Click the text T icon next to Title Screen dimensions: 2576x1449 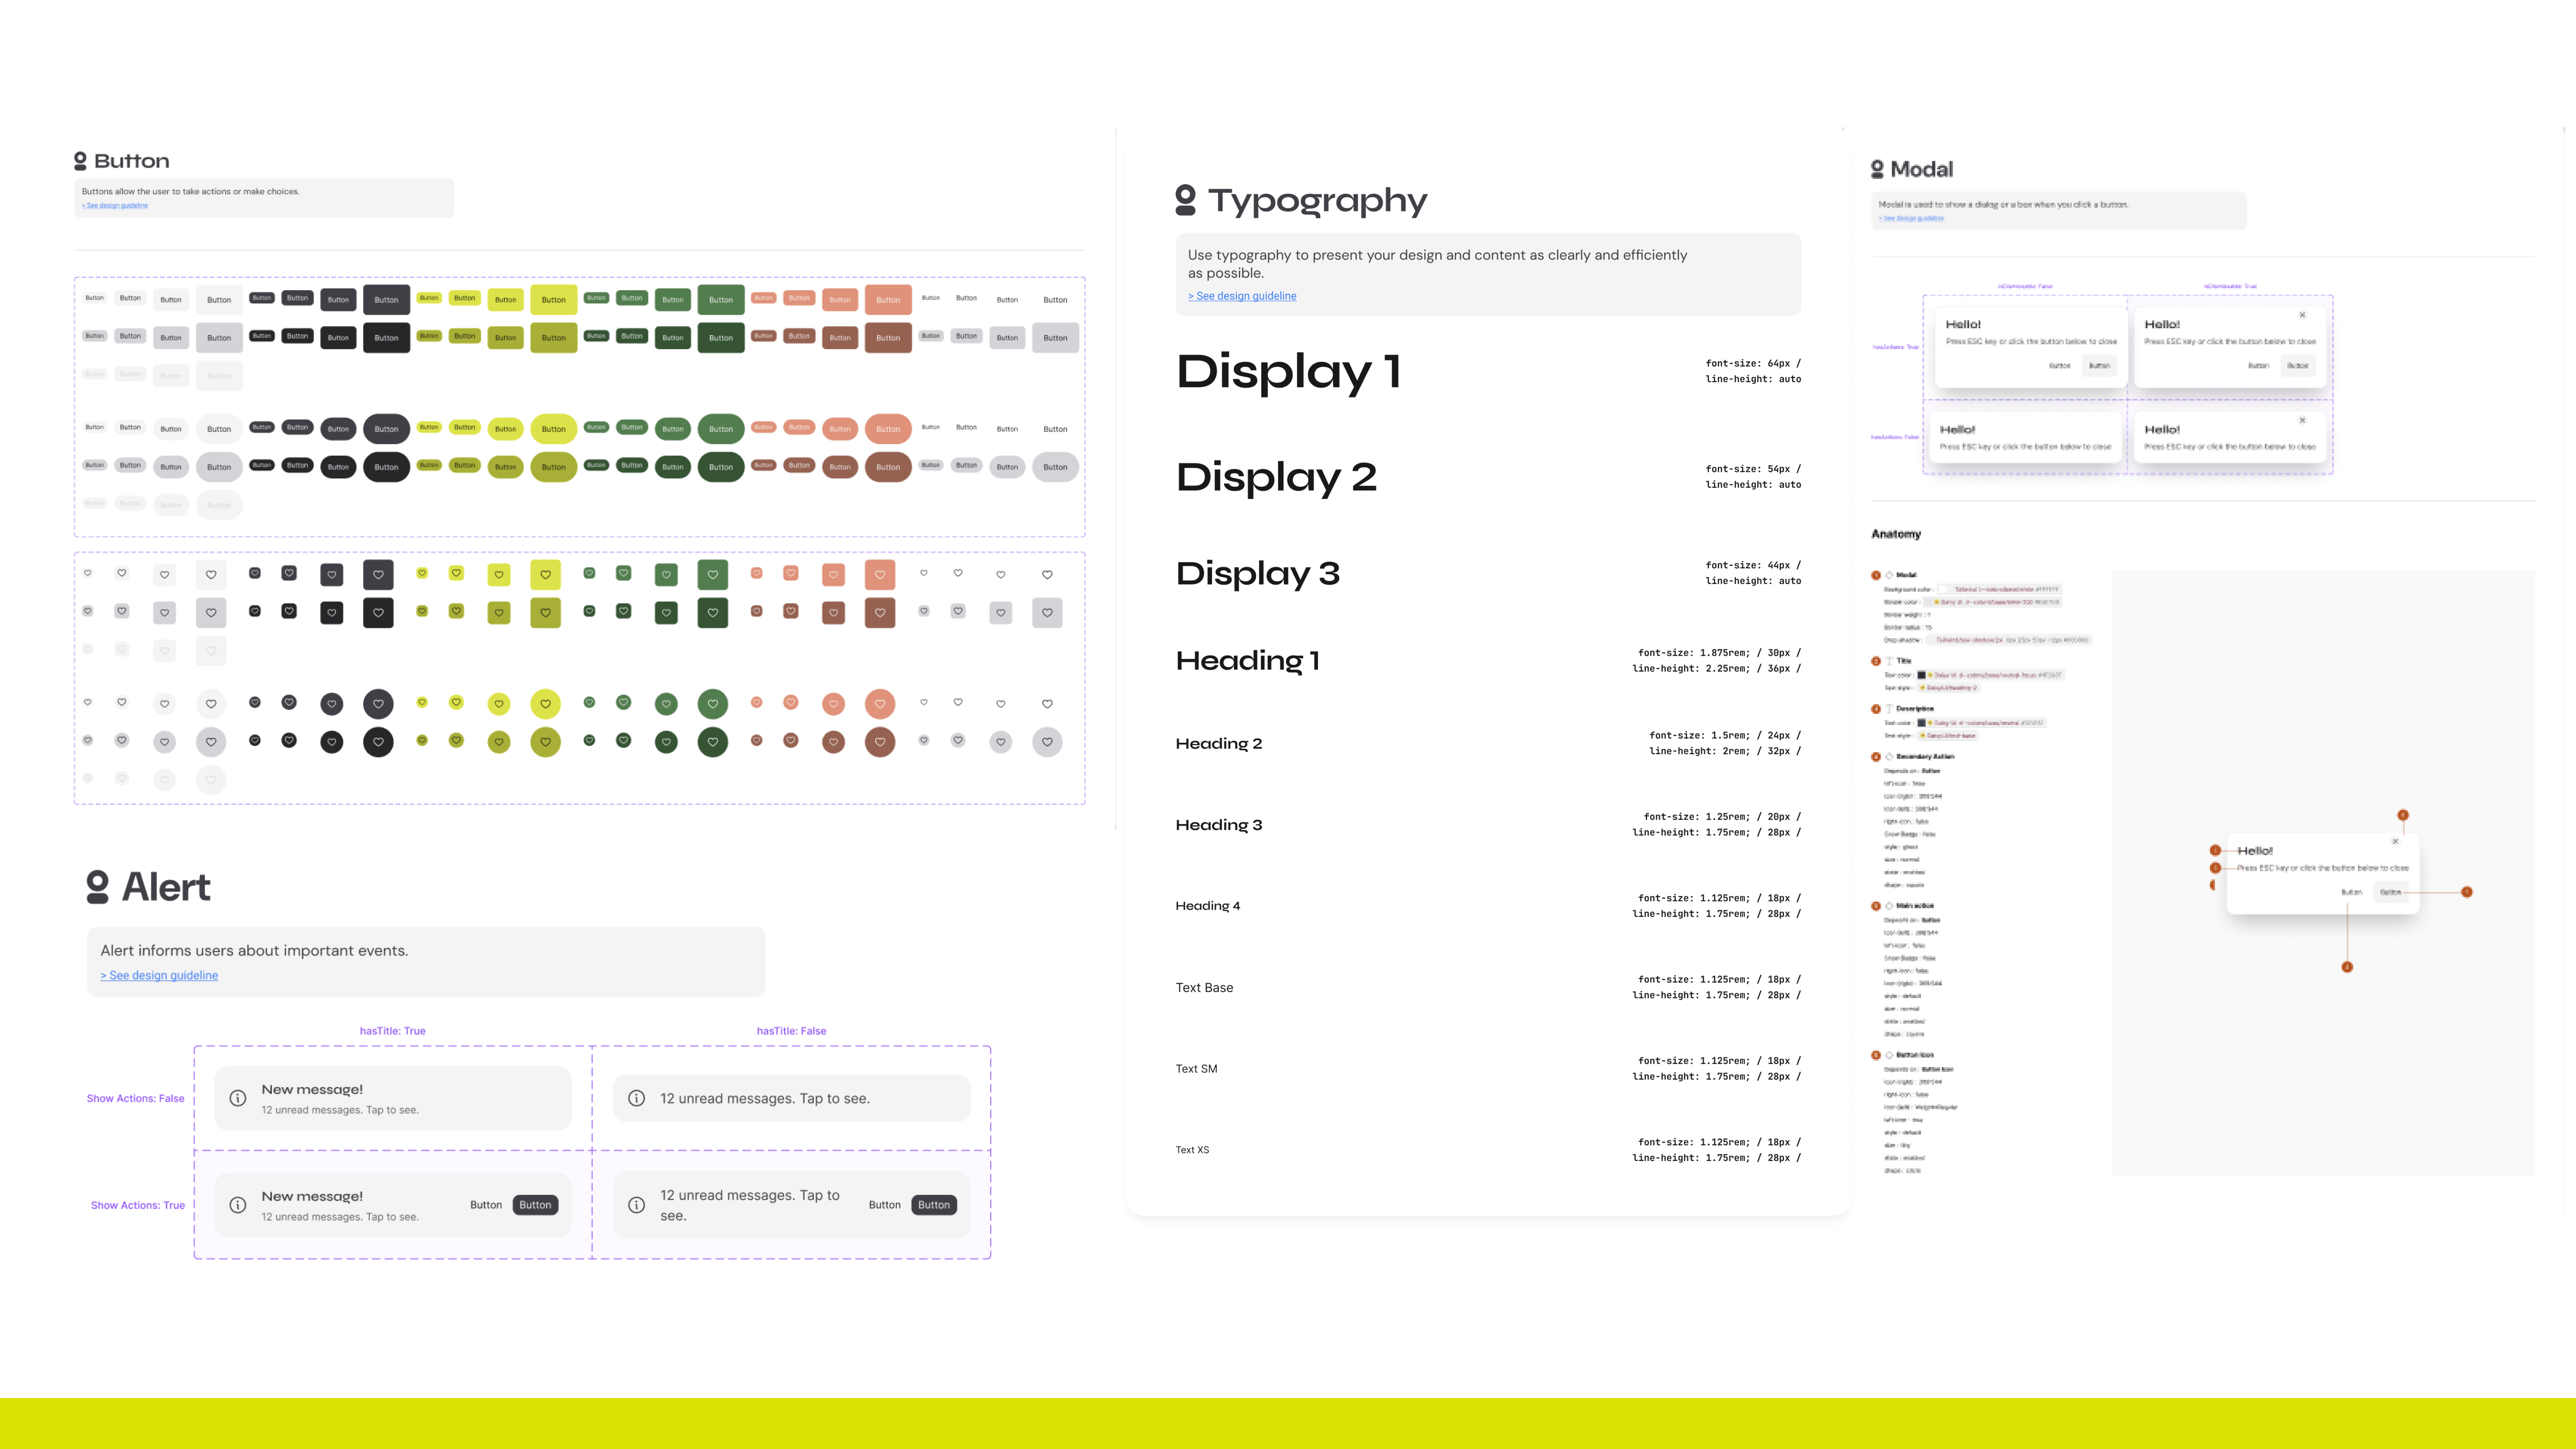pyautogui.click(x=1889, y=660)
